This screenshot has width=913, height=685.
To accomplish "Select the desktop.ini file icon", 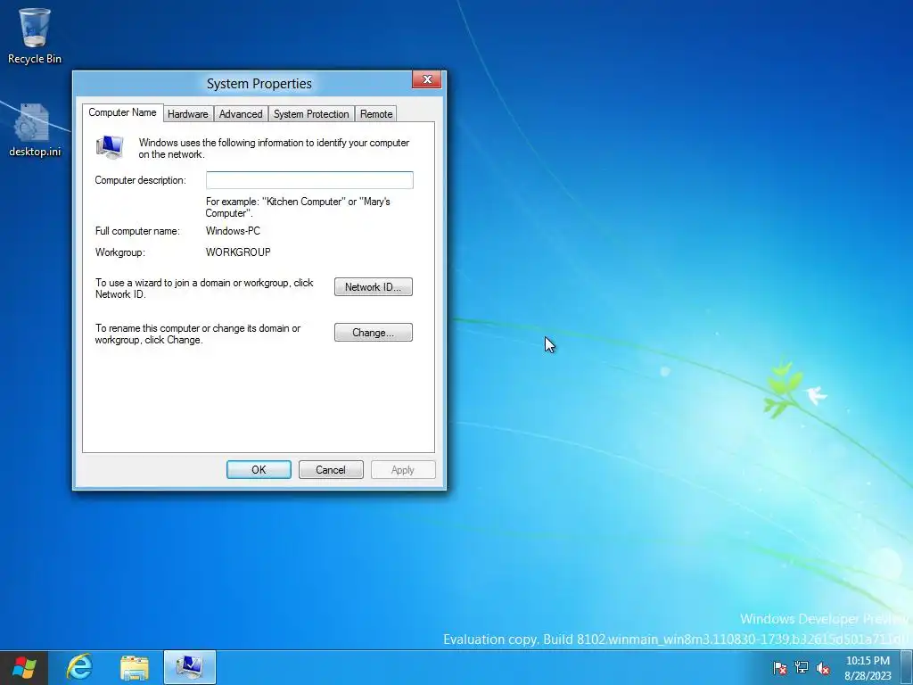I will click(35, 129).
